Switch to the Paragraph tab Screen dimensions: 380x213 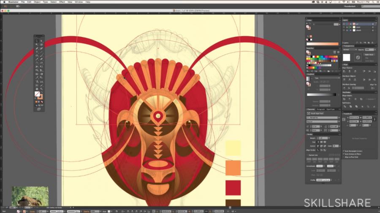click(321, 109)
